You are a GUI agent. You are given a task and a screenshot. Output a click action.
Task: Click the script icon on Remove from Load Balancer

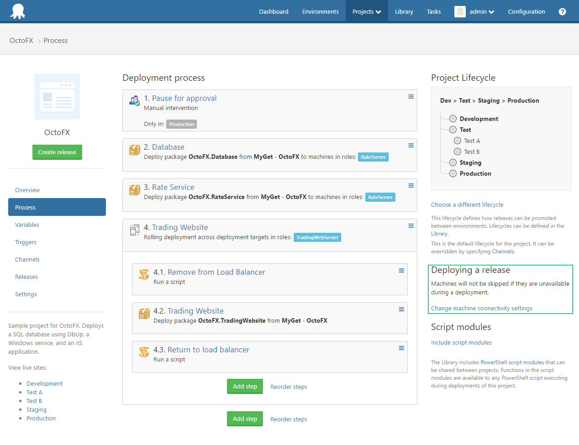(144, 274)
